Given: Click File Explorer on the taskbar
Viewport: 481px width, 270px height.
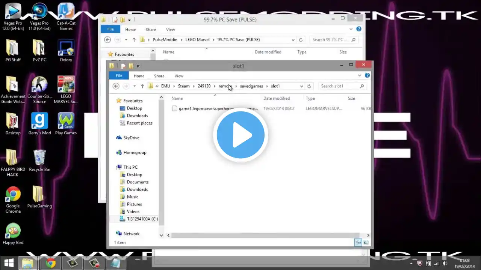Looking at the screenshot, I should pos(28,263).
